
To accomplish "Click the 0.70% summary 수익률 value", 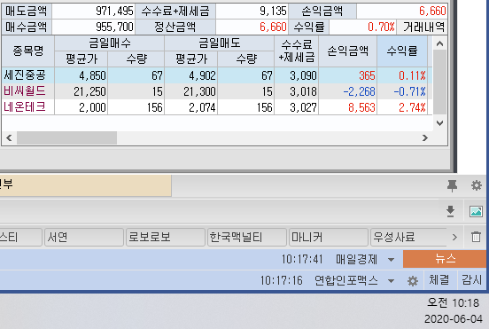I will point(381,27).
